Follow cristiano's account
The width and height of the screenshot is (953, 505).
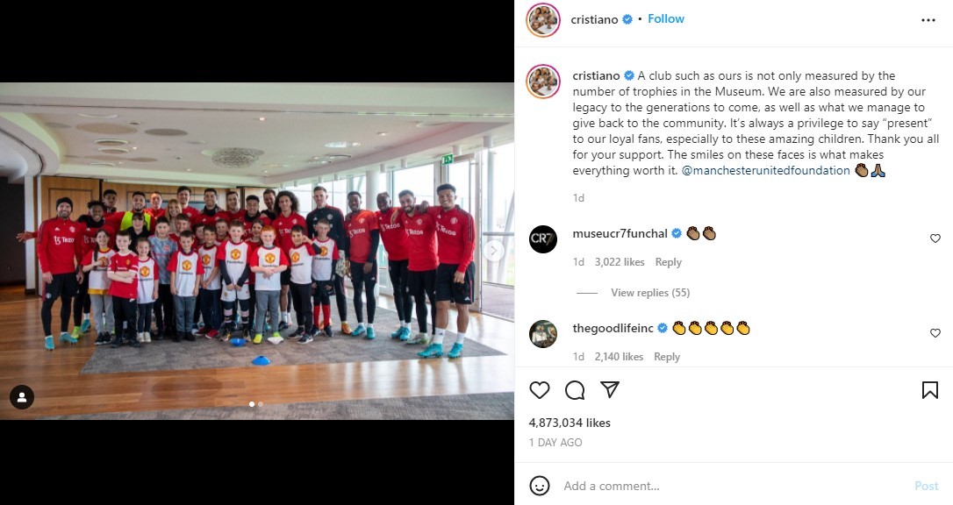coord(665,18)
